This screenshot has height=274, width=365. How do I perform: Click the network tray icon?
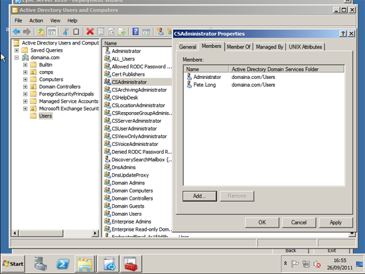(306, 264)
